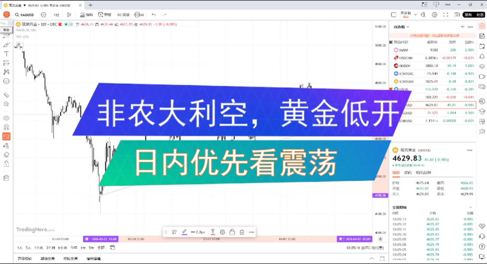Screen dimensions: 487x264
Task: Open the chat bubbles sidebar icon
Action: point(482,87)
